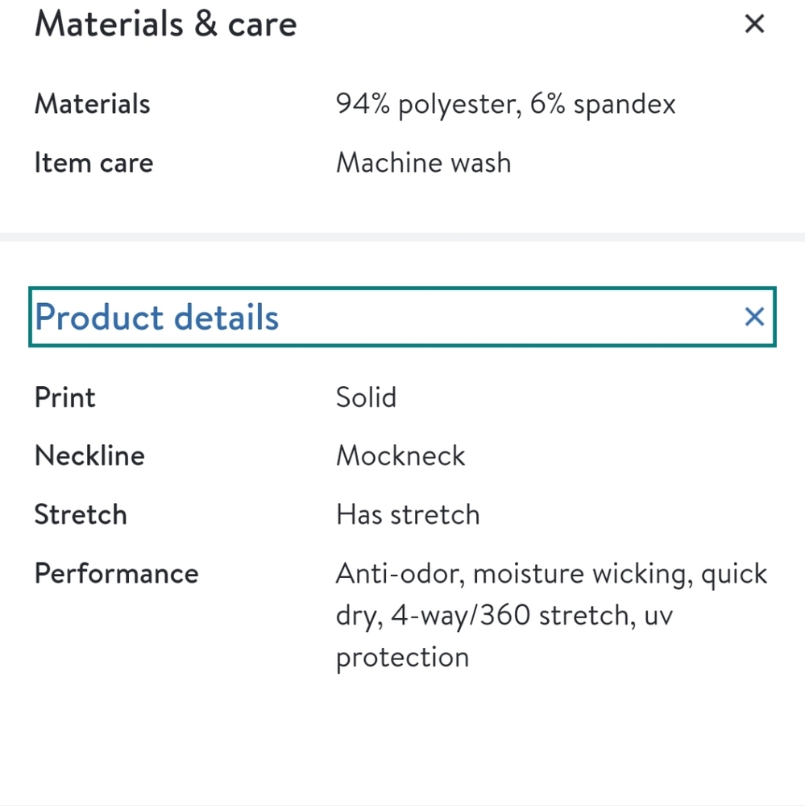Image resolution: width=805 pixels, height=806 pixels.
Task: Select the Stretch label
Action: [x=81, y=515]
